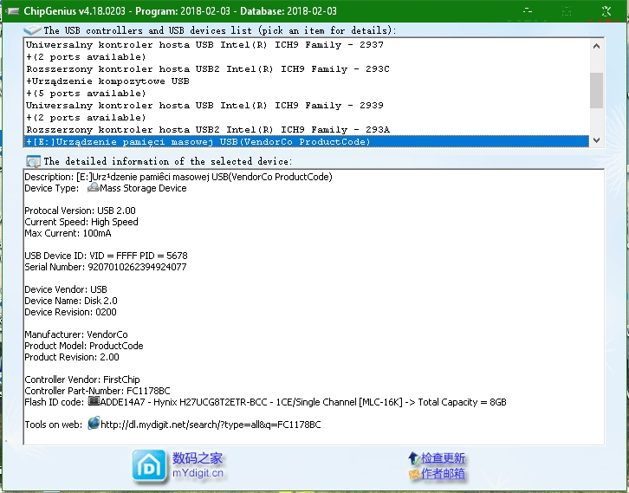
Task: Click the device list scroll up arrow
Action: pos(596,46)
